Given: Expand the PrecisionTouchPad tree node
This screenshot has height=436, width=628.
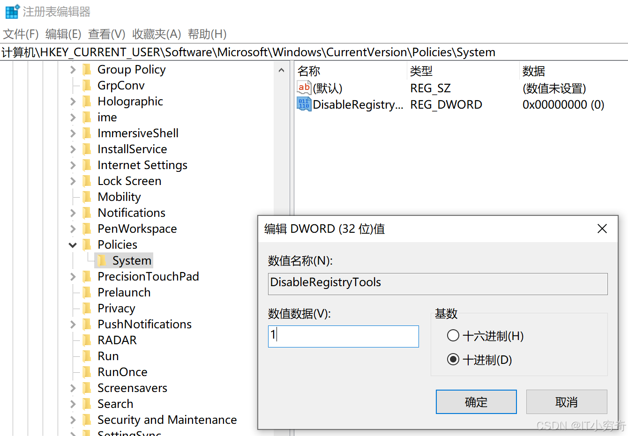Looking at the screenshot, I should tap(73, 277).
